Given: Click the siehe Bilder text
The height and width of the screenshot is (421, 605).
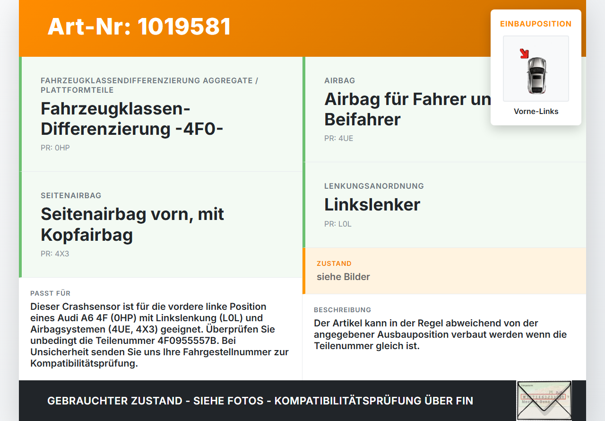Looking at the screenshot, I should tap(343, 277).
